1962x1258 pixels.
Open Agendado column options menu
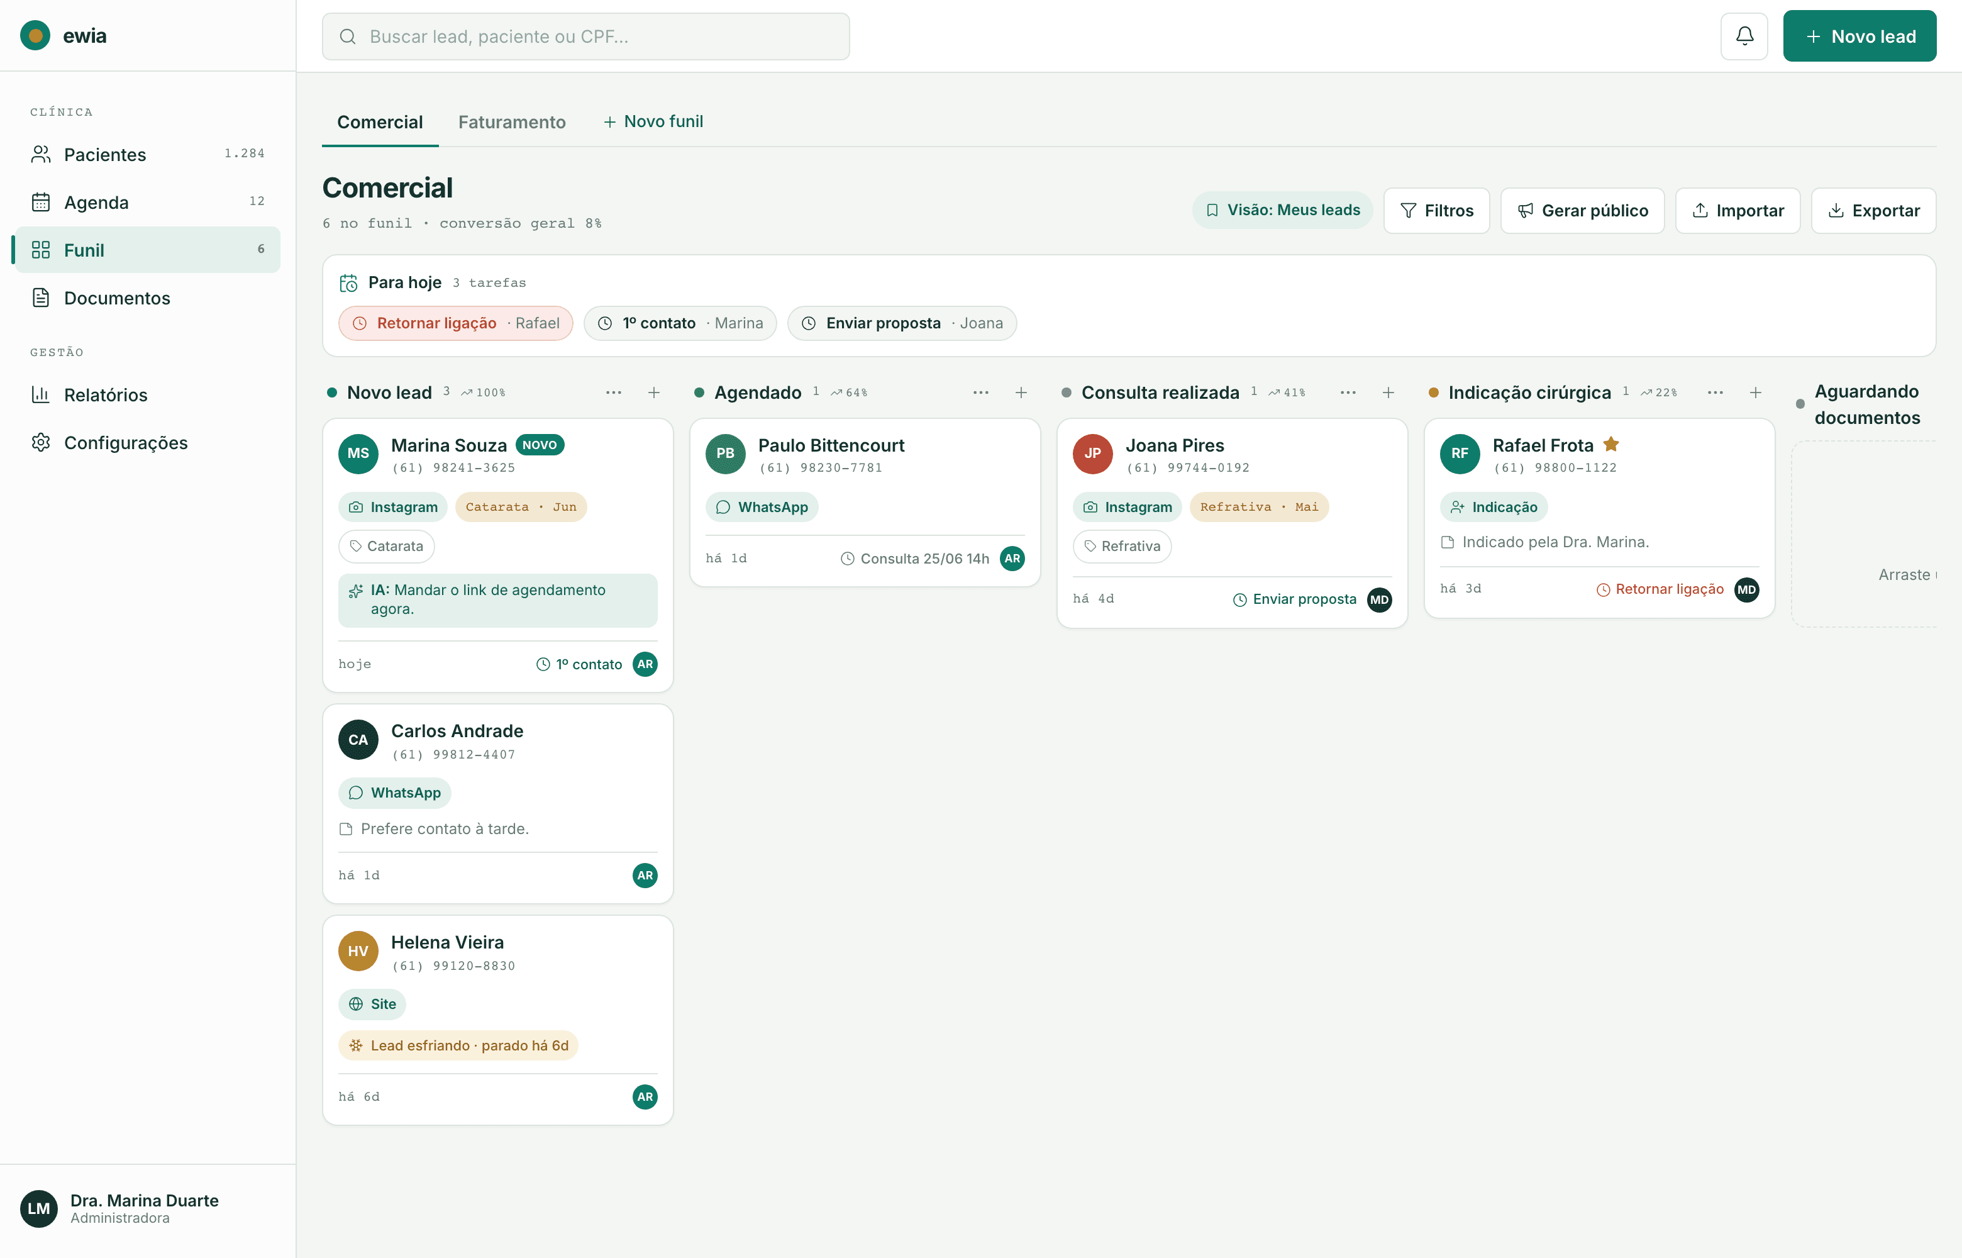[980, 393]
